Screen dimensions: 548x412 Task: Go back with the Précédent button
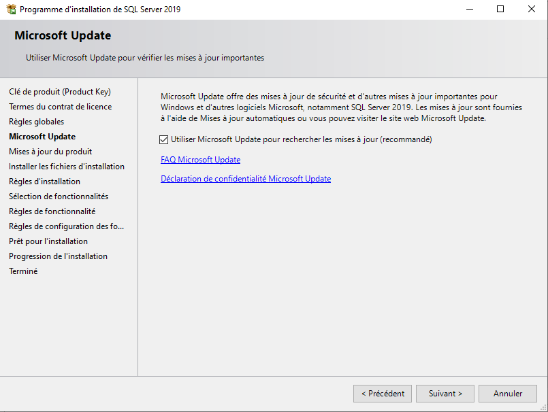[383, 394]
